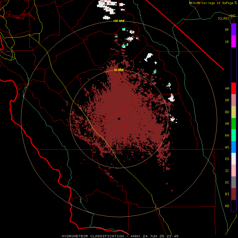Click the UK magenta legend swatch

[x=234, y=42]
